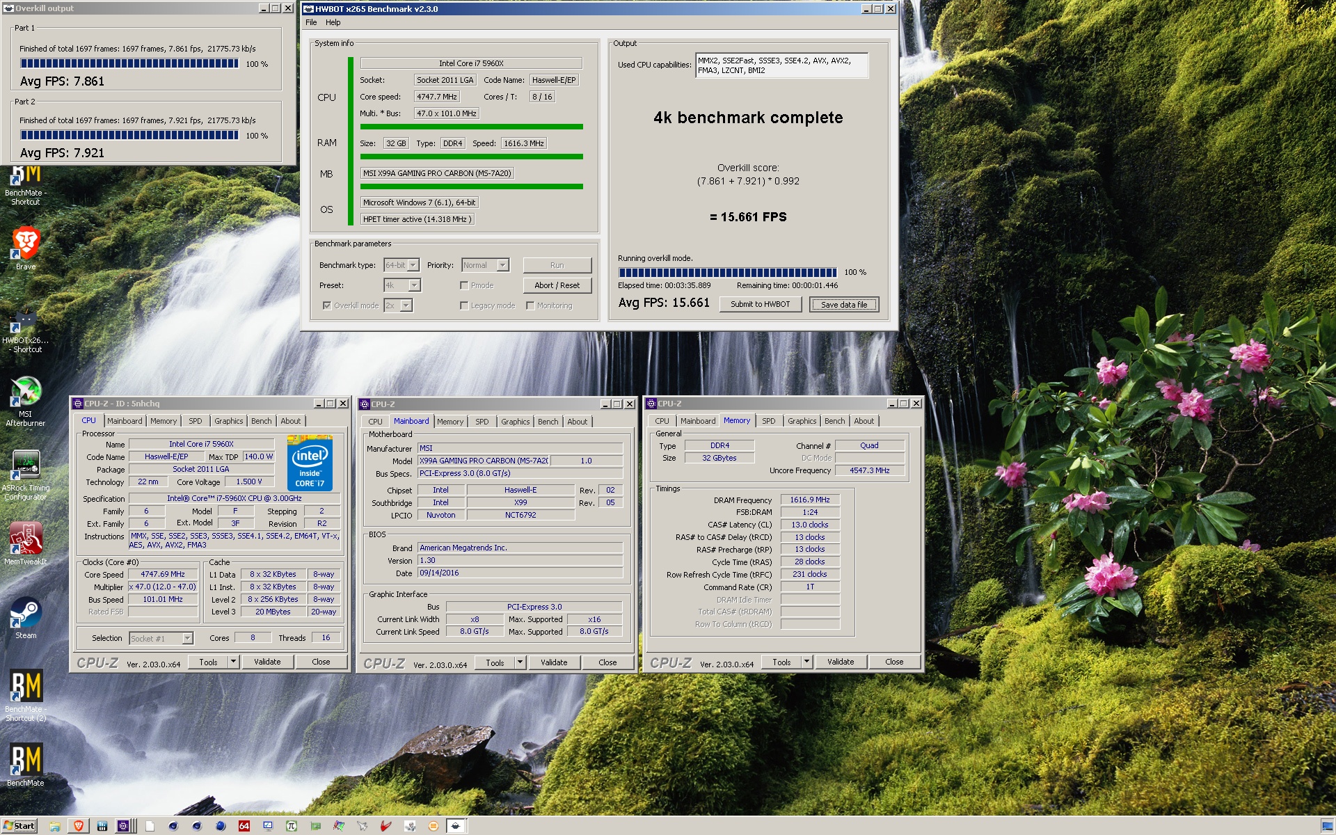Click the blank document icon in taskbar
Viewport: 1336px width, 835px height.
pyautogui.click(x=150, y=826)
